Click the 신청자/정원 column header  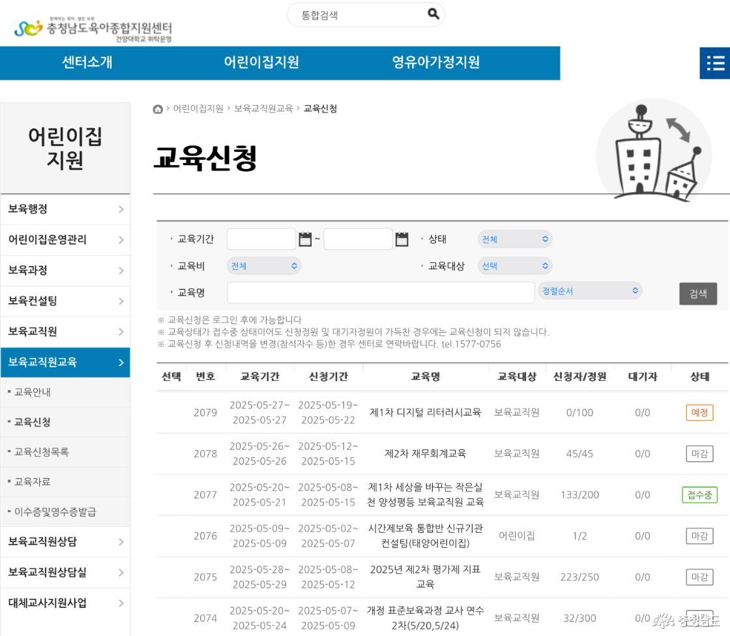[579, 376]
